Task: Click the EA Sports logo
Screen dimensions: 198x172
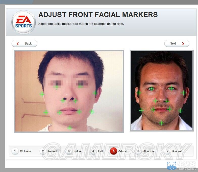Action: (x=23, y=22)
